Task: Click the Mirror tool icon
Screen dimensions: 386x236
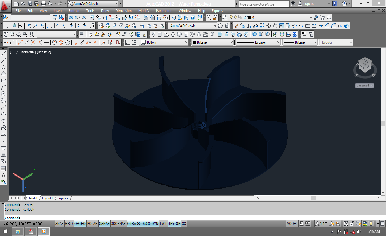Action: pyautogui.click(x=249, y=26)
